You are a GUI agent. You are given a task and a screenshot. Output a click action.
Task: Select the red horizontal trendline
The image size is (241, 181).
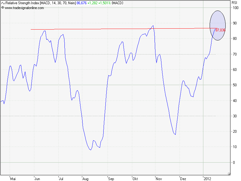(120, 29)
